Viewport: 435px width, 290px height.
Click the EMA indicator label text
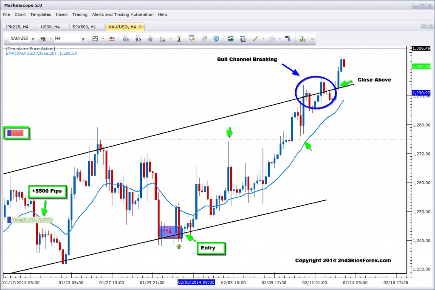[42, 53]
